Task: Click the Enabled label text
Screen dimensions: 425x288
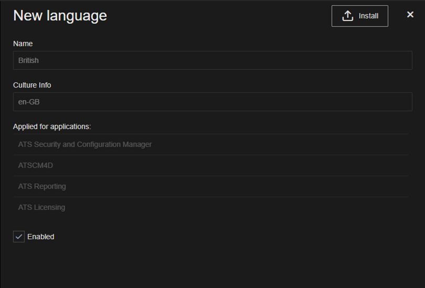Action: (x=40, y=237)
